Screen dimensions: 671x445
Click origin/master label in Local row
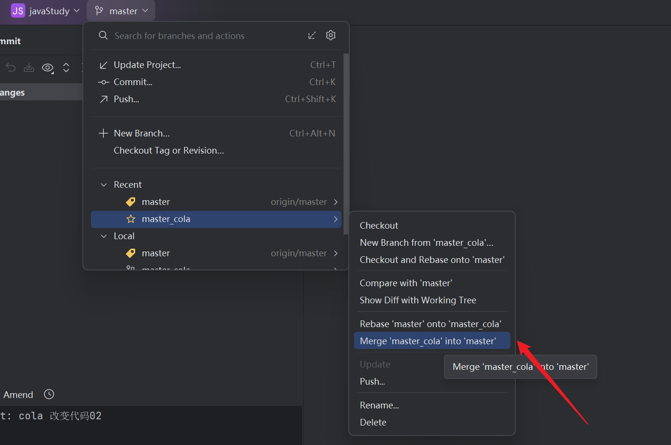[299, 253]
